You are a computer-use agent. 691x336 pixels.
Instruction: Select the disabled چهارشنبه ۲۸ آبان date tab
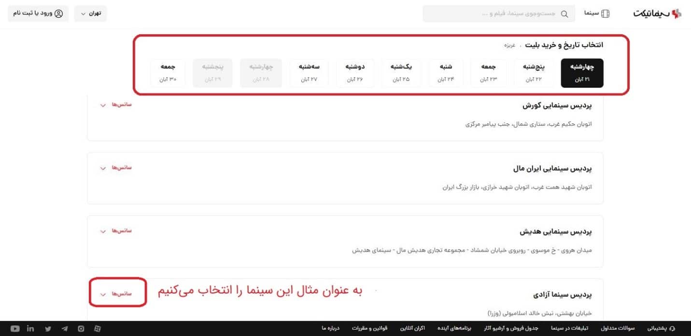(x=261, y=73)
